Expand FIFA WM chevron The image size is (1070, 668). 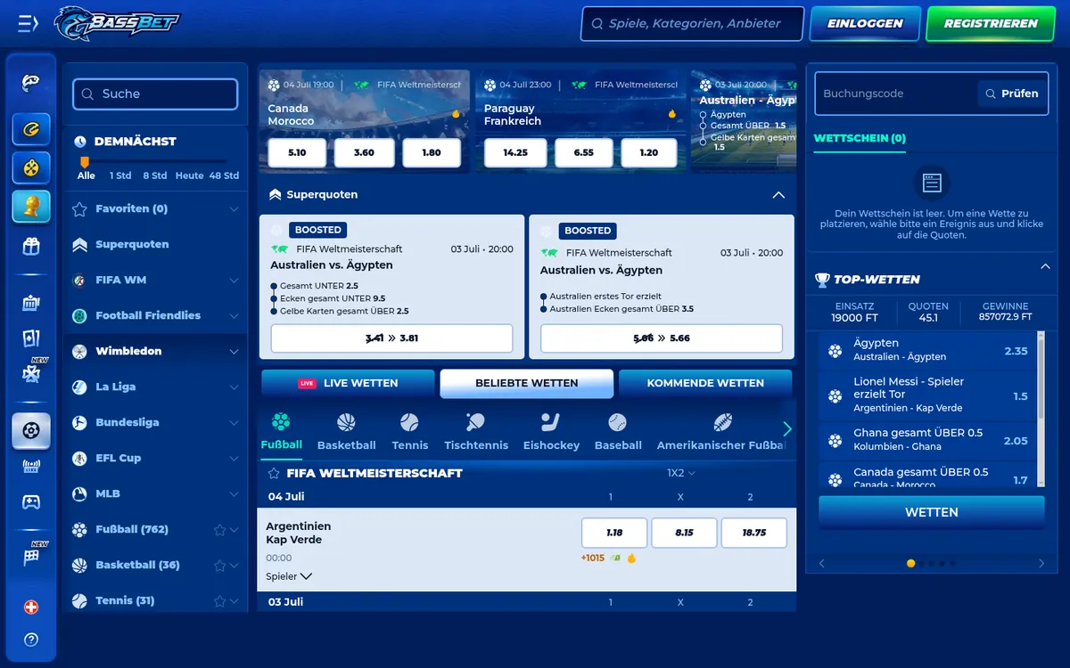click(x=234, y=281)
